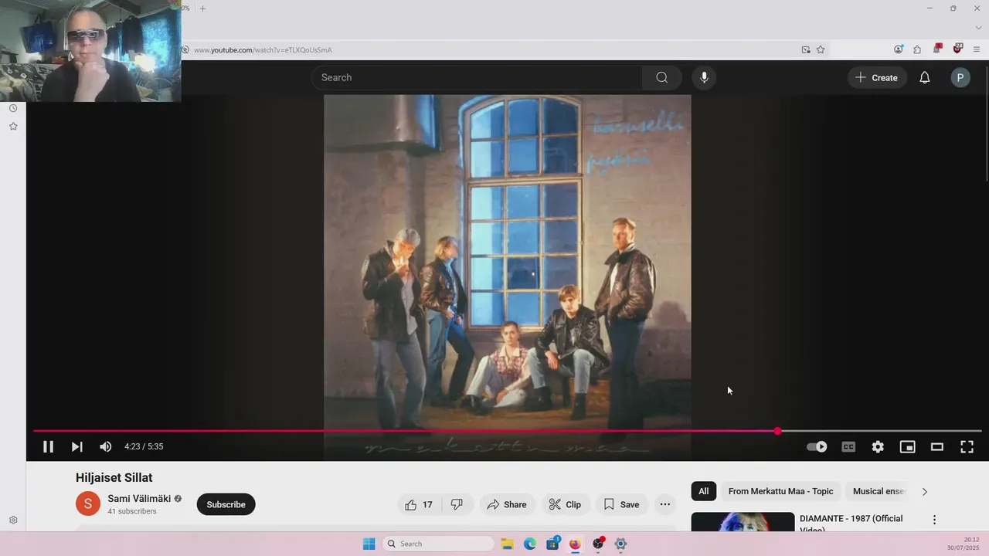The image size is (989, 556).
Task: Enable theater mode view
Action: [936, 446]
